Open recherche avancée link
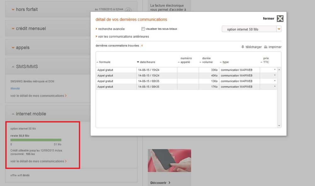315x186 pixels. (x=110, y=29)
